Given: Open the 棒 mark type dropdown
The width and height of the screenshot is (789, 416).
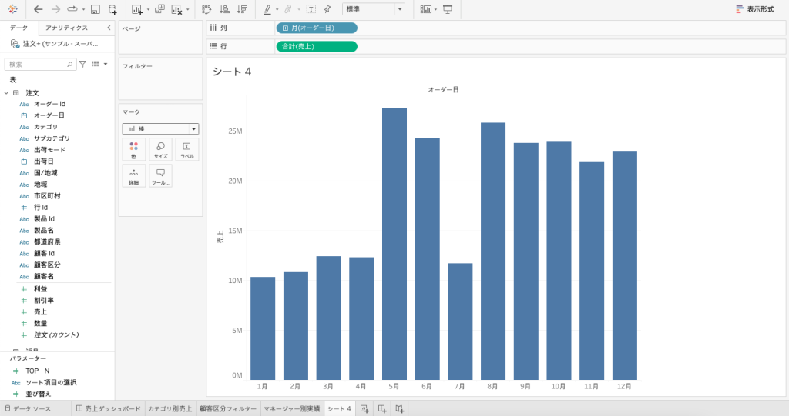Looking at the screenshot, I should click(160, 128).
